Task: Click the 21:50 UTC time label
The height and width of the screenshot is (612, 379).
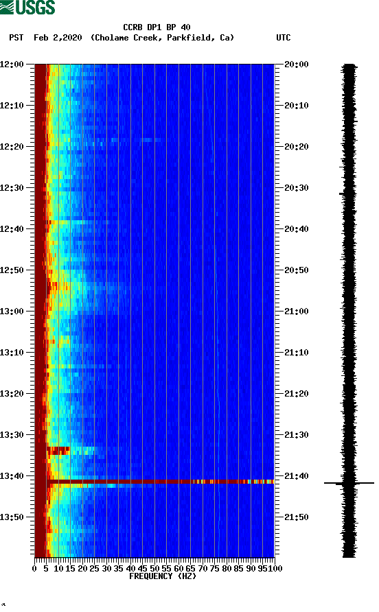Action: click(x=296, y=517)
